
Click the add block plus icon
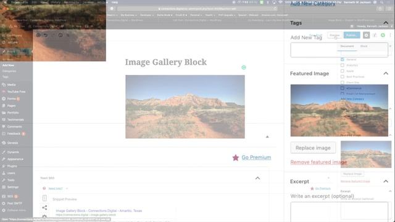(38, 35)
